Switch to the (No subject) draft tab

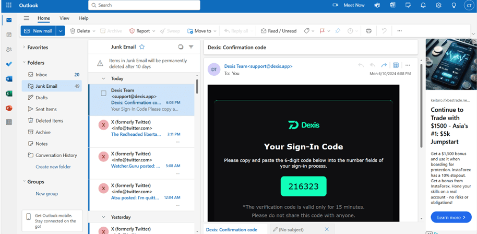[291, 230]
